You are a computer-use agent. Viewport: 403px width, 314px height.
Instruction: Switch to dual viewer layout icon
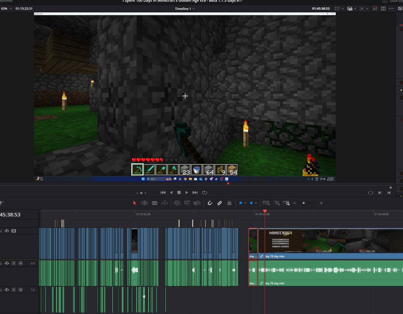(383, 8)
